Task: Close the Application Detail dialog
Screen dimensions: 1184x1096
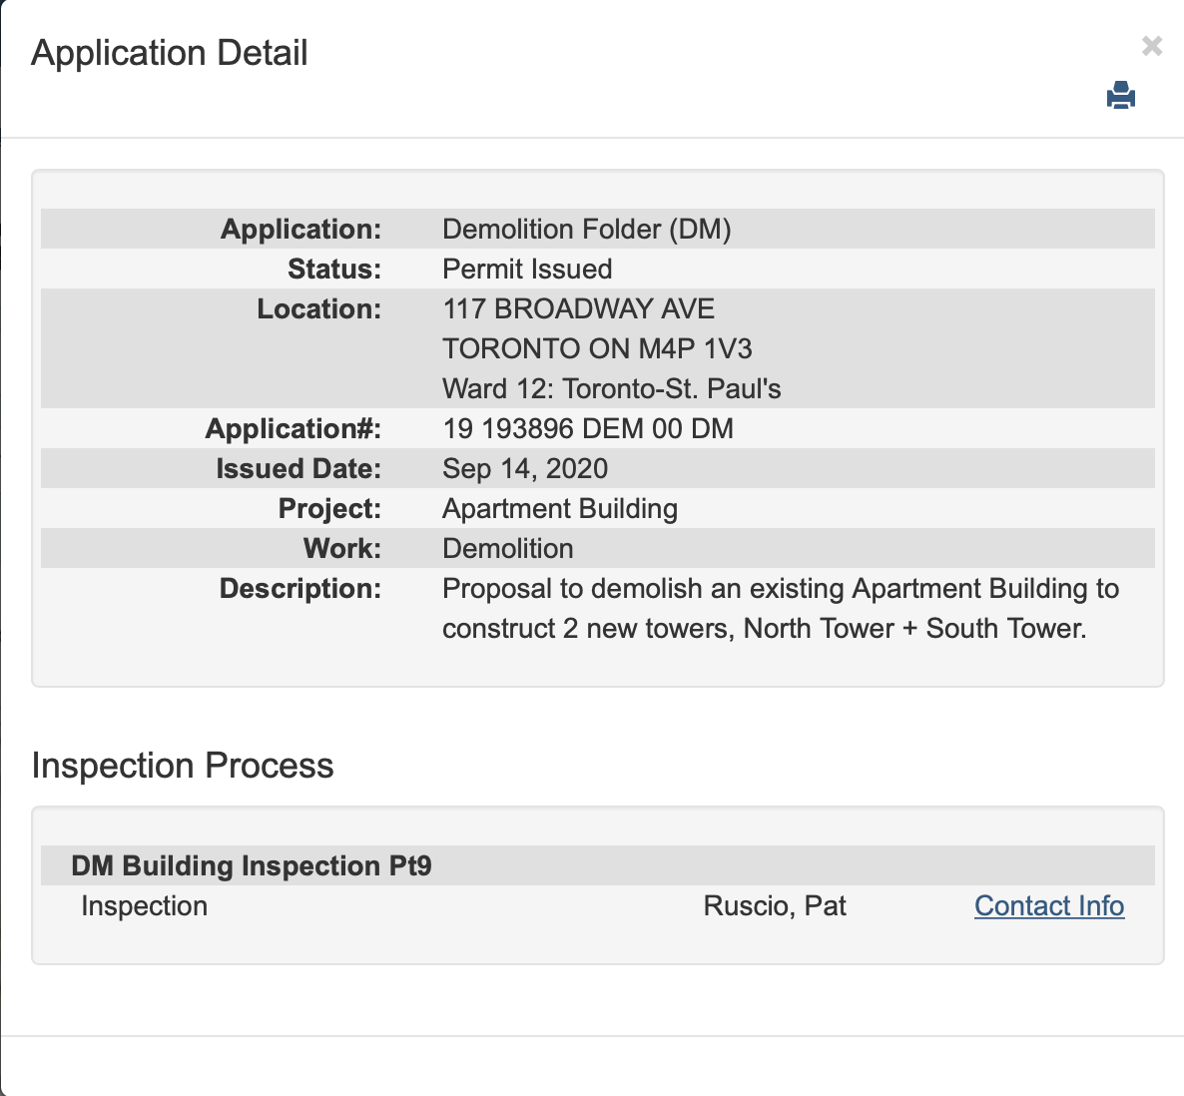Action: coord(1152,46)
